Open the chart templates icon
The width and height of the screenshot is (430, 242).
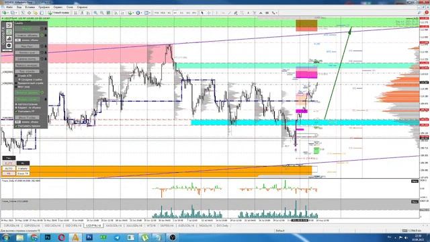tap(146, 13)
